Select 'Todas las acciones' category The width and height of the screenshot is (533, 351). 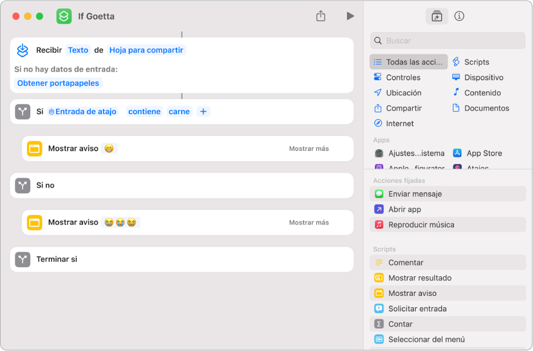click(x=409, y=62)
